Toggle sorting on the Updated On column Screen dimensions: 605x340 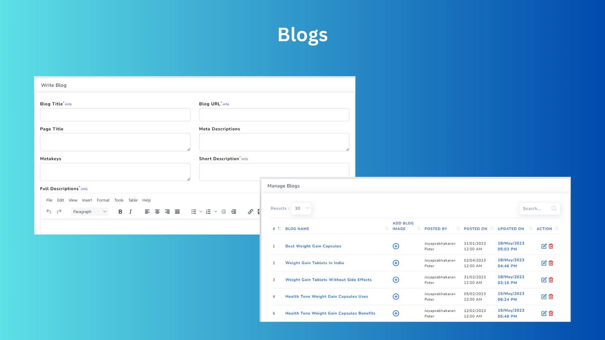coord(530,229)
